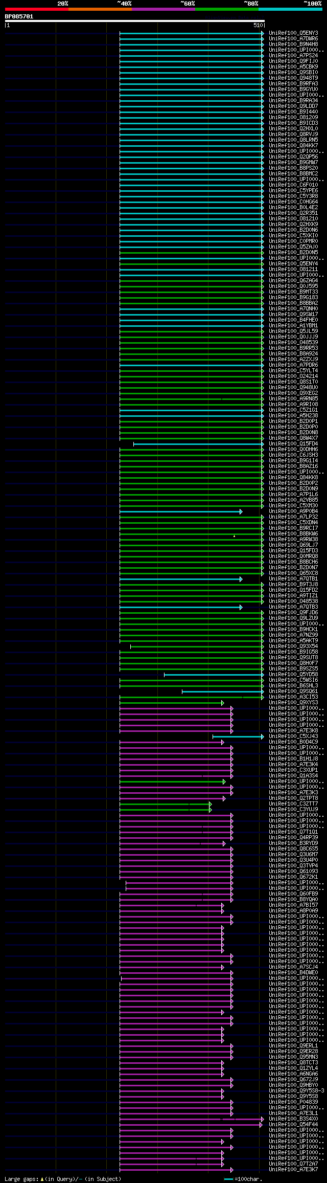This screenshot has height=1183, width=327.
Task: Open hit UniRef100_Q9FIJ0
Action: [x=293, y=61]
